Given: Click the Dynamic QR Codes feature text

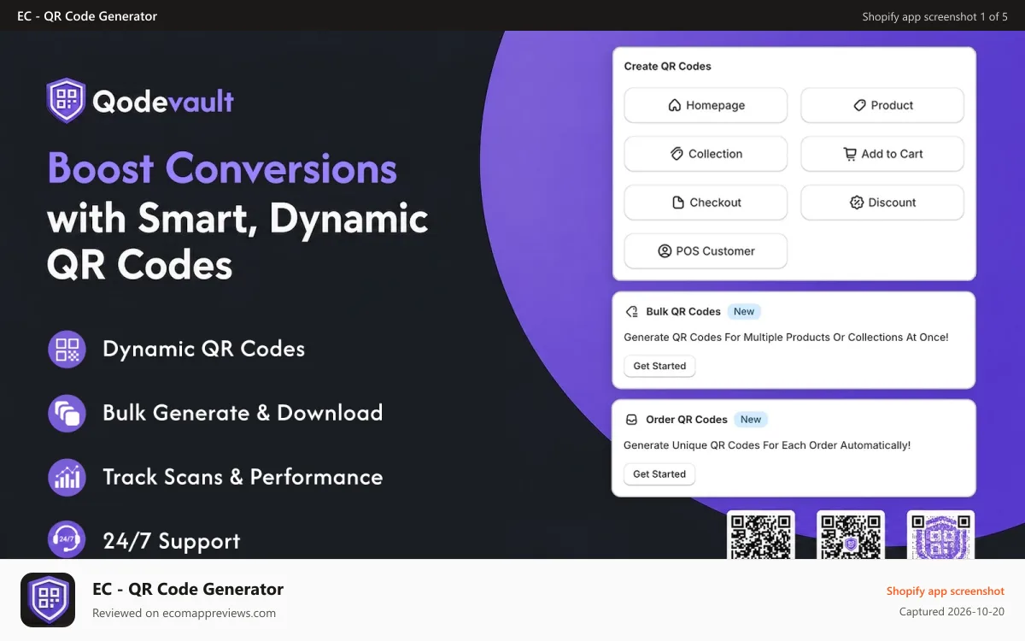Looking at the screenshot, I should tap(203, 349).
